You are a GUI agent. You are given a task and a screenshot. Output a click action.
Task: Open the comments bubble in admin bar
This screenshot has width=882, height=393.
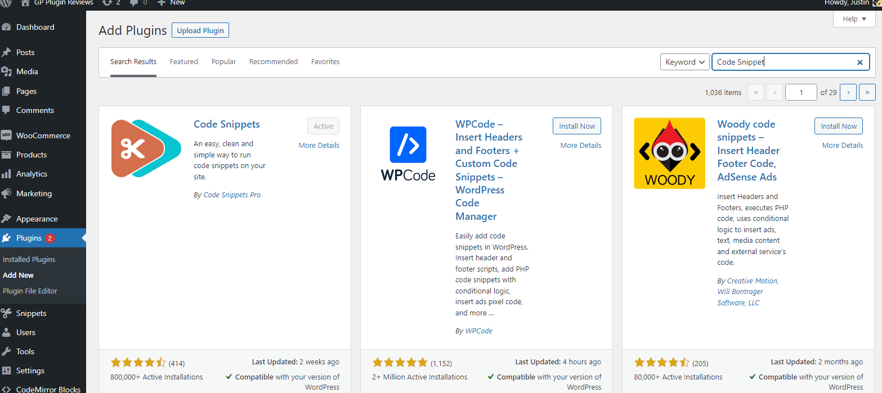coord(134,3)
